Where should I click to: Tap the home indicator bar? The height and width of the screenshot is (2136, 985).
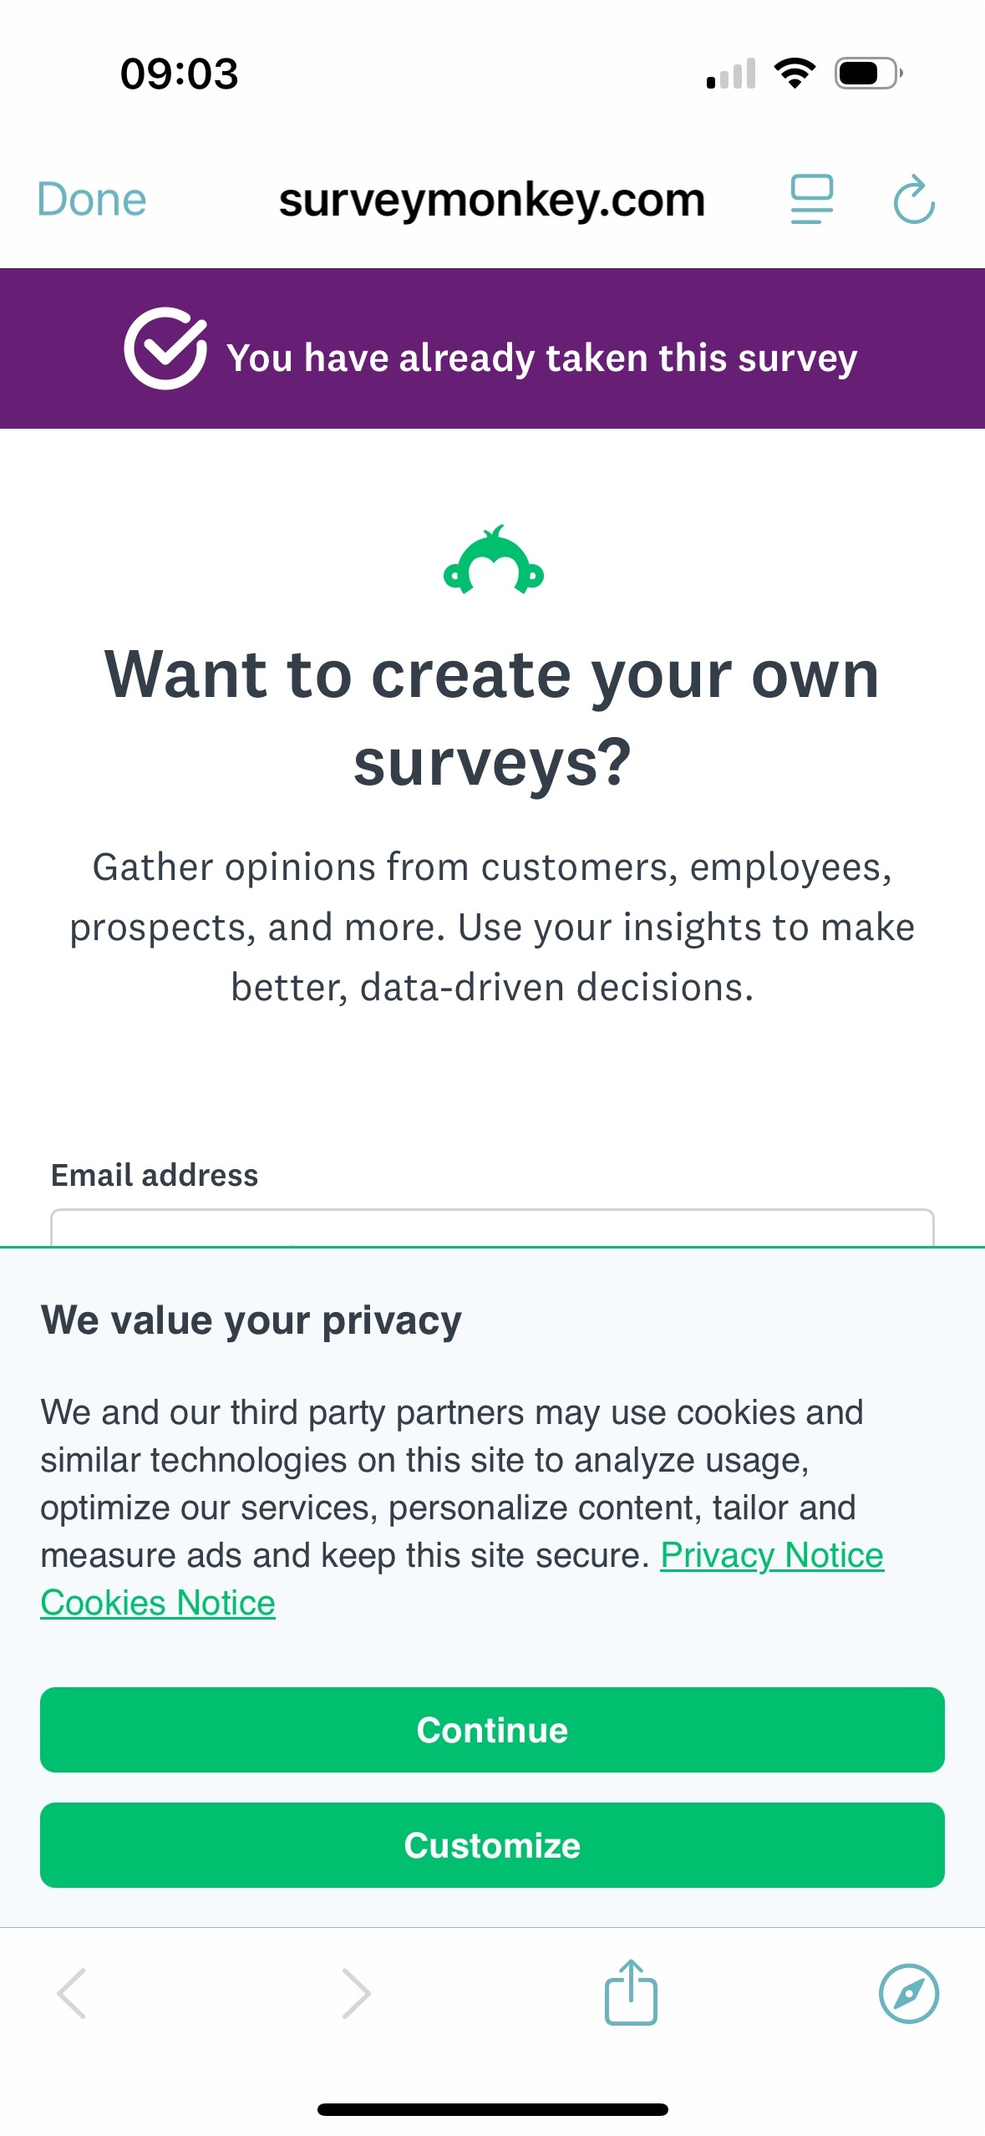(492, 2109)
